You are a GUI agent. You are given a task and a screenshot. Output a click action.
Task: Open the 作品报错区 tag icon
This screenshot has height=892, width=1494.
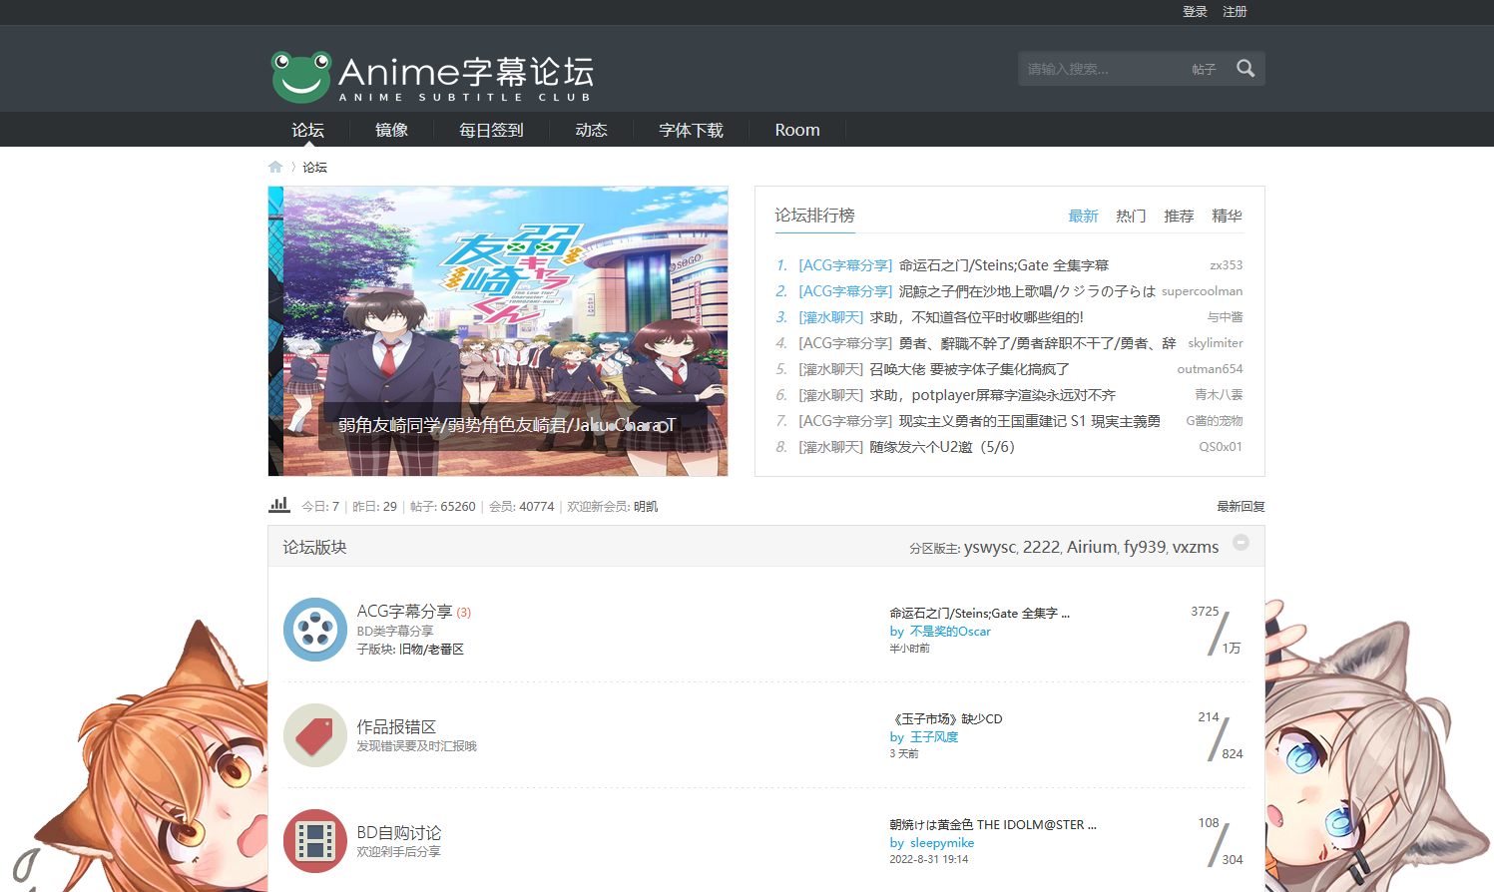315,735
